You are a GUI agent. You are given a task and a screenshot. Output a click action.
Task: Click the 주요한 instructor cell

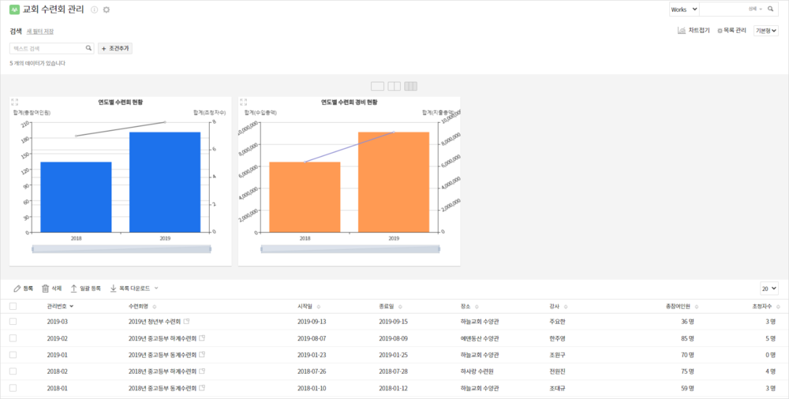coord(558,322)
